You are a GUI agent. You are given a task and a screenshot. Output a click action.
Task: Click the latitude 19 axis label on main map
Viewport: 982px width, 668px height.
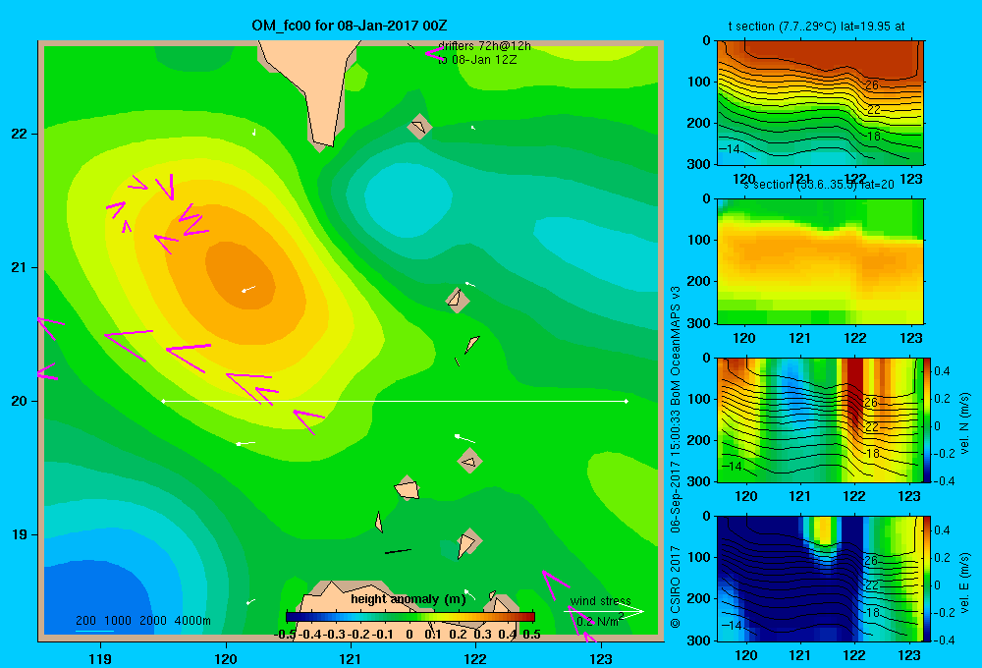(x=20, y=534)
